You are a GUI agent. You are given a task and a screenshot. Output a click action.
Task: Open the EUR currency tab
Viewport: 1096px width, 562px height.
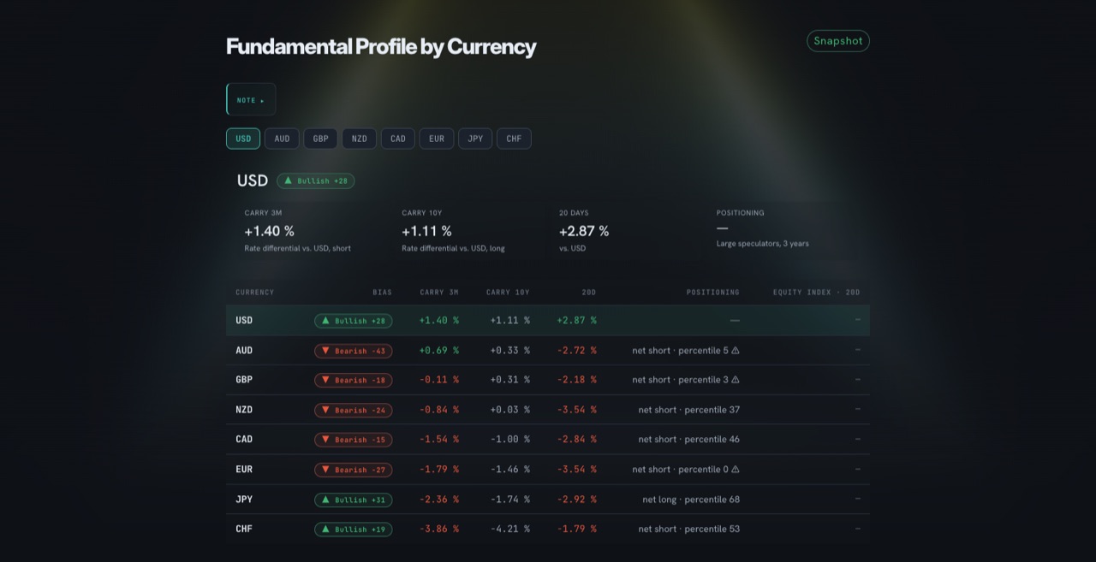point(437,139)
